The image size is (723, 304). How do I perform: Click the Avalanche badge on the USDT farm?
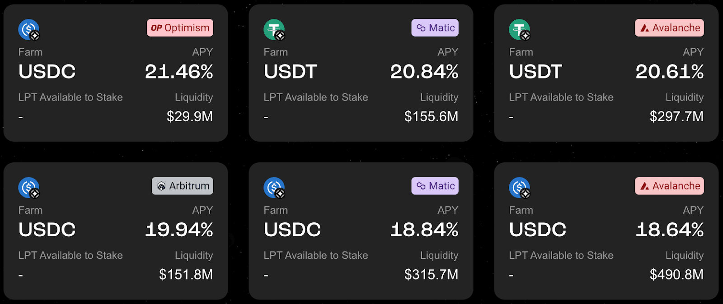(x=669, y=28)
